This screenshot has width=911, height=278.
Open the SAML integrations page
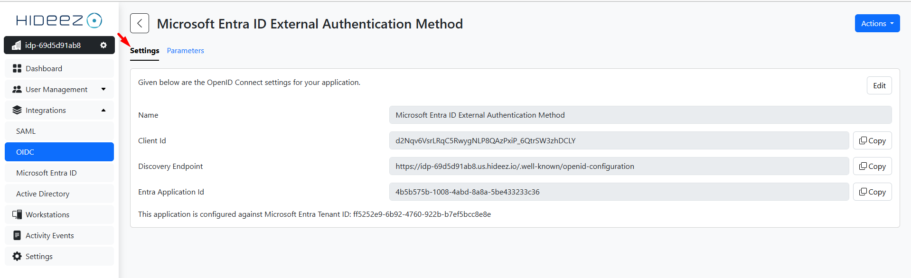pyautogui.click(x=26, y=131)
